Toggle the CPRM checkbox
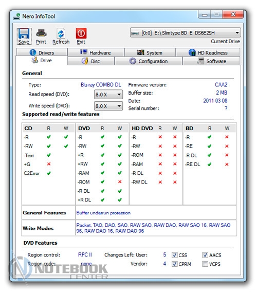Viewport: 257px width, 293px height. click(x=175, y=264)
